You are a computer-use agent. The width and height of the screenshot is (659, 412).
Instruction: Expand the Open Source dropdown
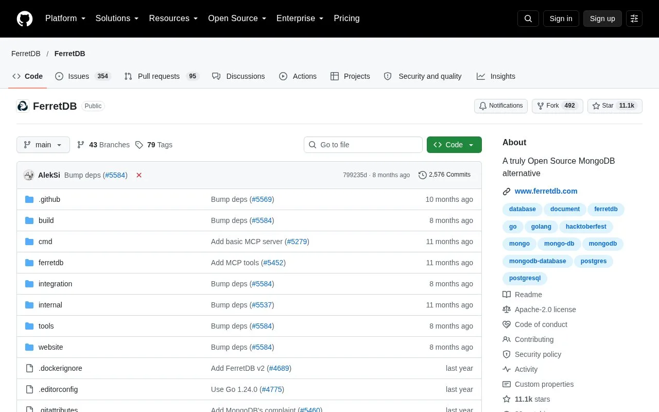[237, 19]
